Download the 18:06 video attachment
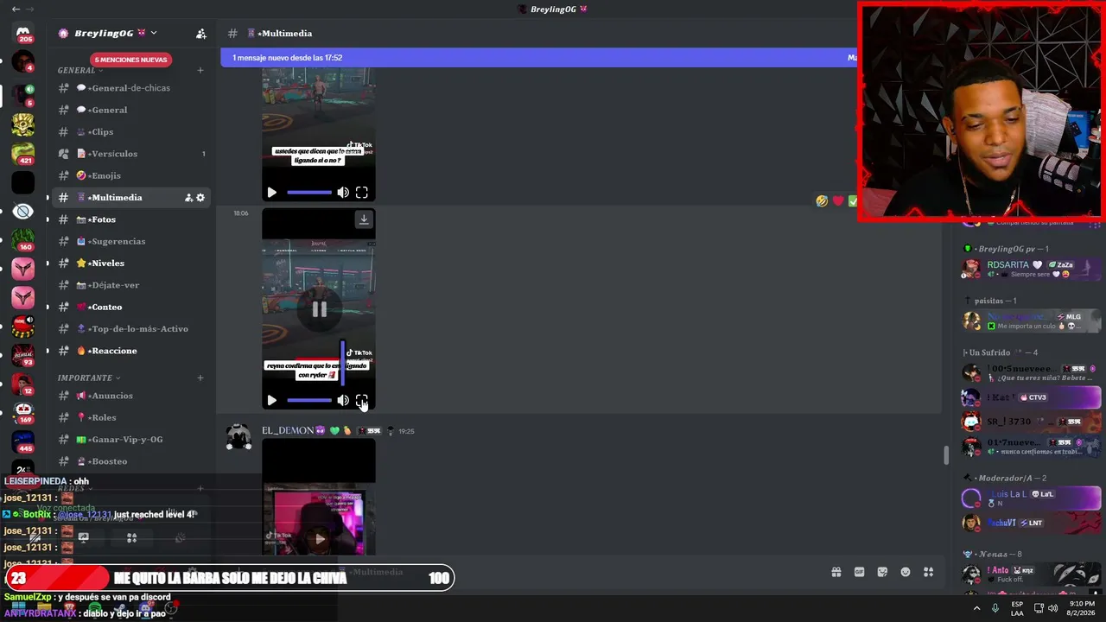Screen dimensions: 1106x622 coord(364,219)
